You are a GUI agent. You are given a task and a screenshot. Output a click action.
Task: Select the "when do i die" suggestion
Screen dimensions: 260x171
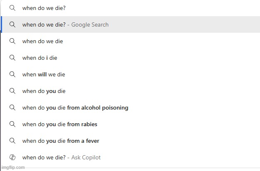40,58
